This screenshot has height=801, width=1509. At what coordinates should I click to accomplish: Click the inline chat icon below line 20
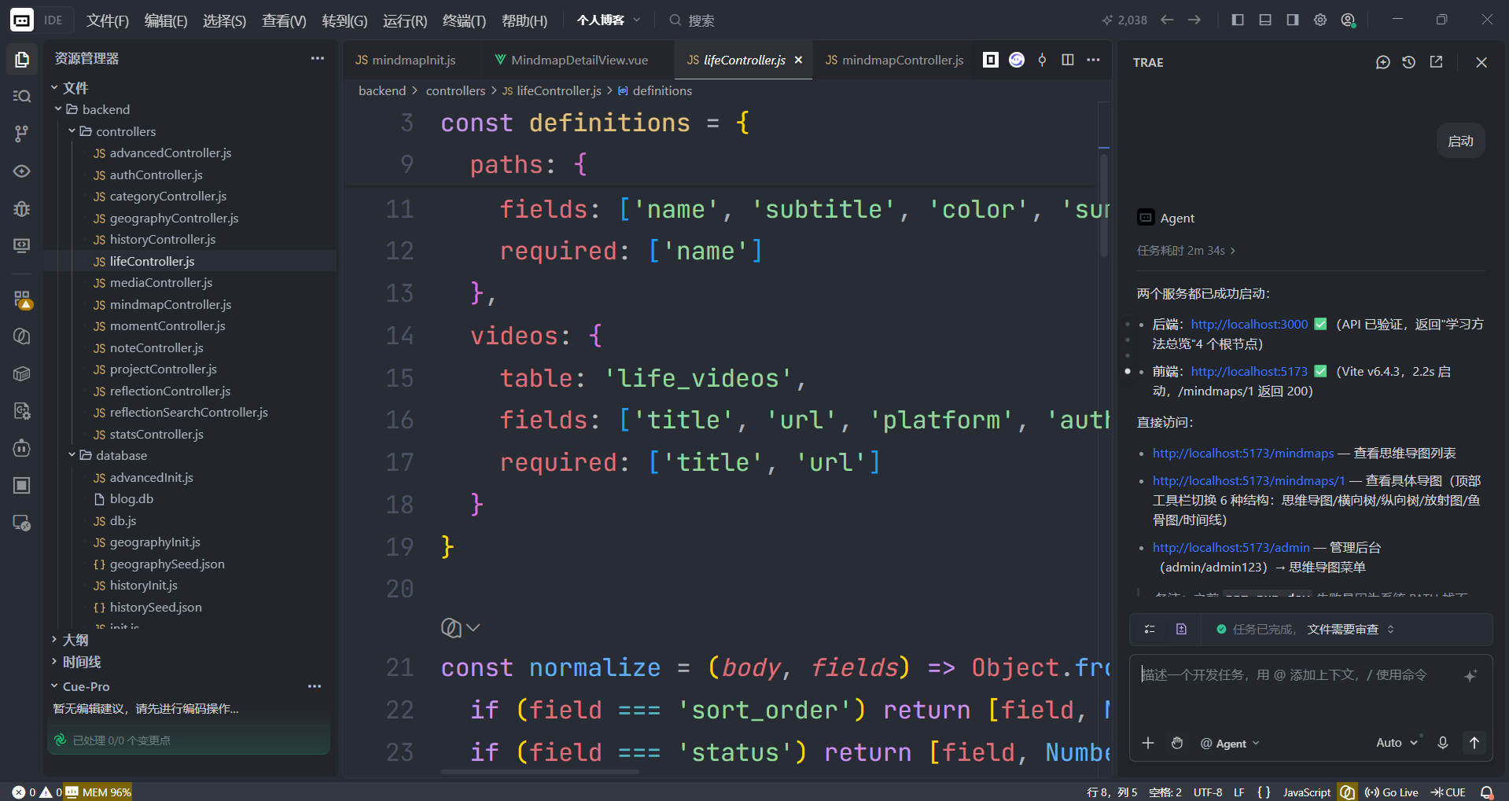pos(451,627)
